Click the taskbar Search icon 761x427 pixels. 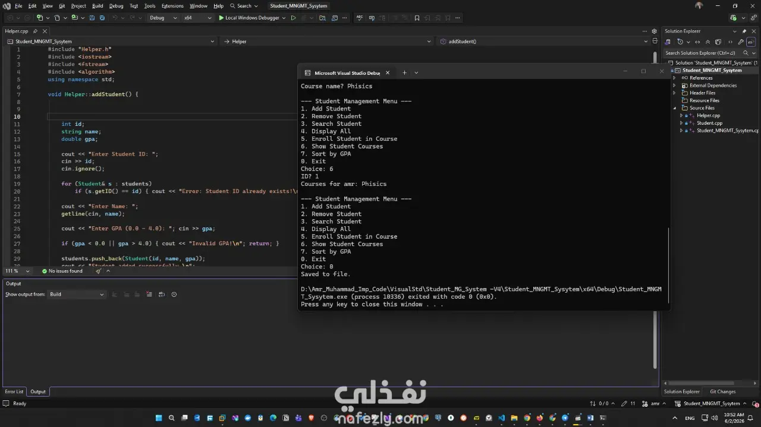pyautogui.click(x=172, y=418)
